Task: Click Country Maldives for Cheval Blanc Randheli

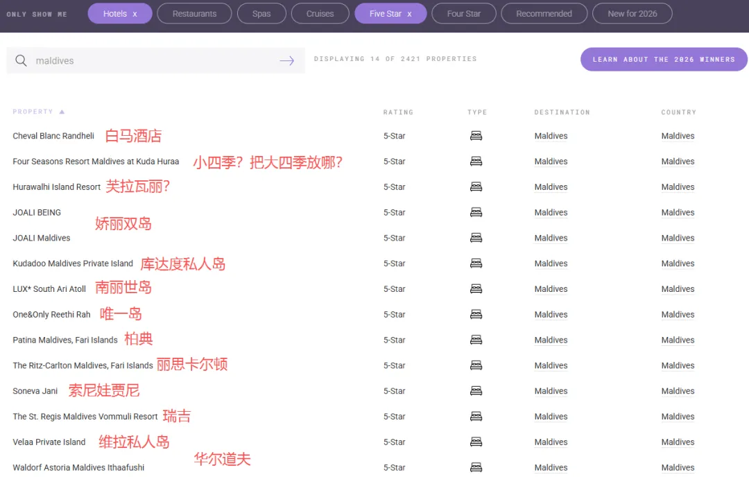Action: pyautogui.click(x=678, y=136)
